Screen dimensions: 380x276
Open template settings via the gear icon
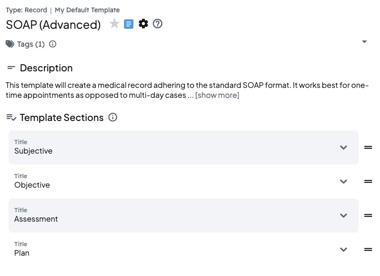tap(143, 24)
